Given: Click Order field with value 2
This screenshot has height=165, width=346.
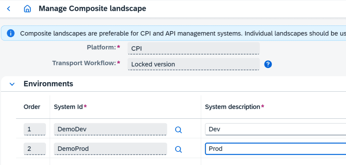Looking at the screenshot, I should point(35,149).
